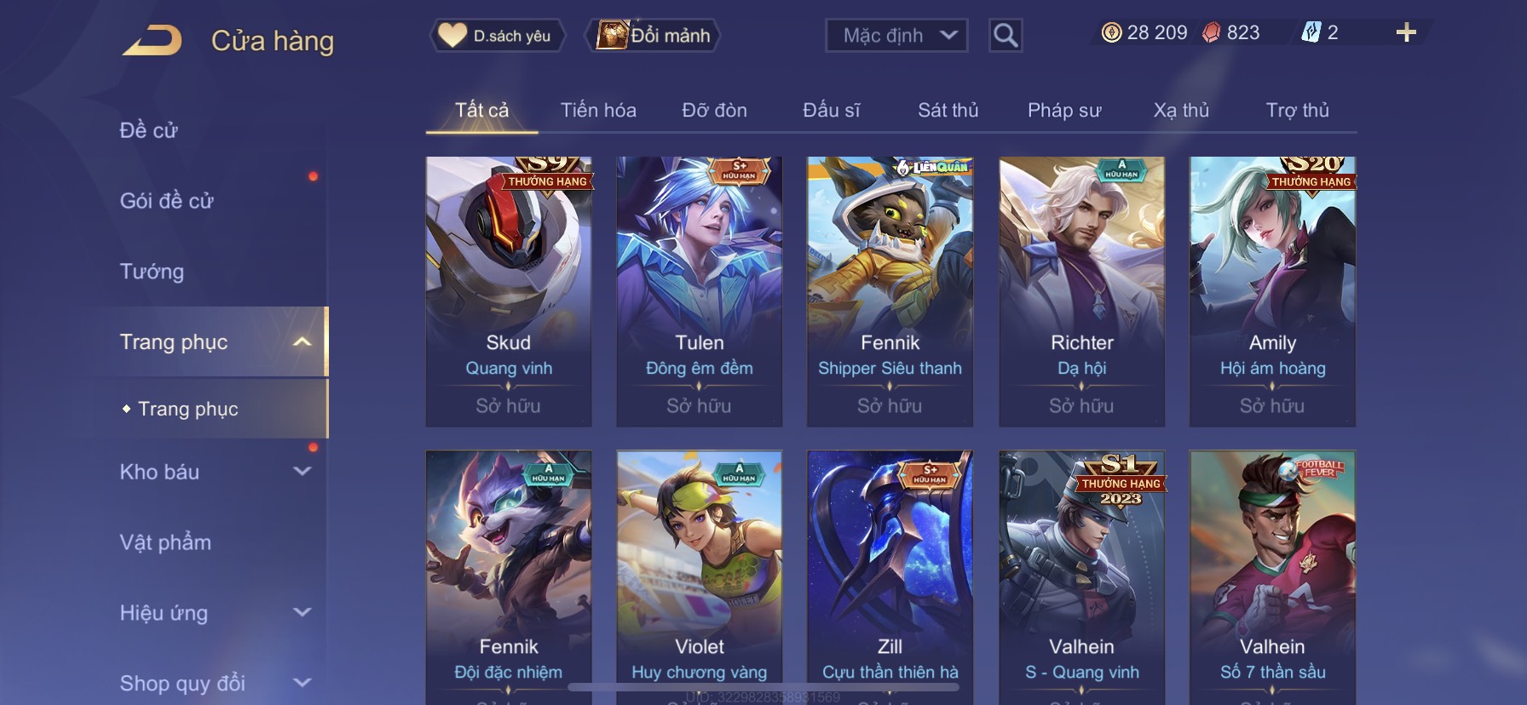Click the gold coin balance icon
Screen dimensions: 1527x705
pos(1111,33)
